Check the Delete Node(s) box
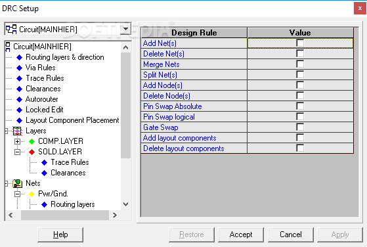 pos(300,95)
